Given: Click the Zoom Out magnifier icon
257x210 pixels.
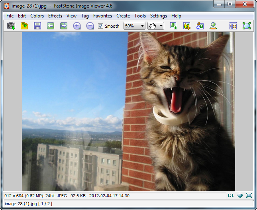Looking at the screenshot, I should point(90,26).
